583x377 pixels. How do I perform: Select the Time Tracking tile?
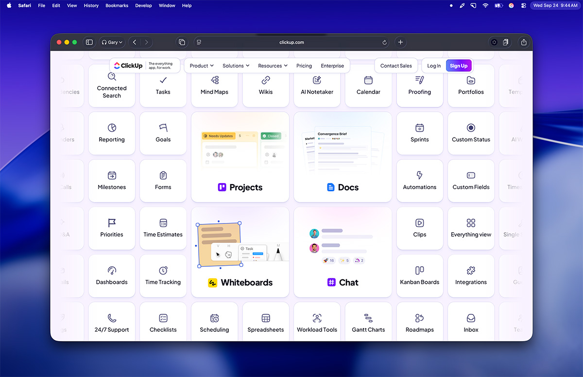click(x=163, y=276)
